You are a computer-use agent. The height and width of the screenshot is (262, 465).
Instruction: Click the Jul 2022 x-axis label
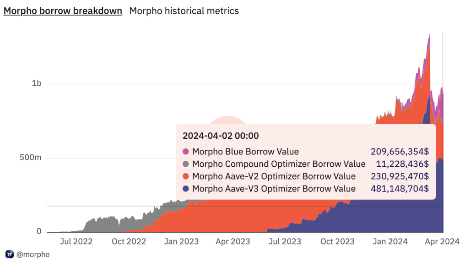(x=76, y=241)
